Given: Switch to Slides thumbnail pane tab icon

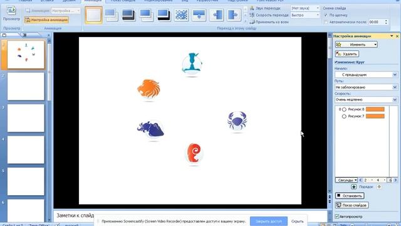Looking at the screenshot, I should tap(4, 35).
